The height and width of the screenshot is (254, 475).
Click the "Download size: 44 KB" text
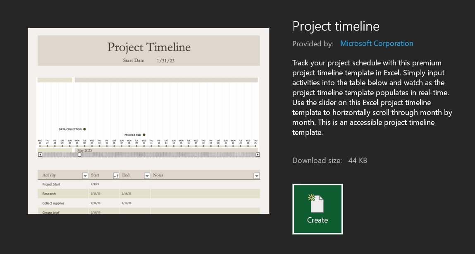tap(329, 161)
